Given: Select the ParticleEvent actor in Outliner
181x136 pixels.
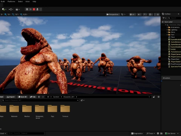Looking at the screenshot, I should (x=176, y=52).
